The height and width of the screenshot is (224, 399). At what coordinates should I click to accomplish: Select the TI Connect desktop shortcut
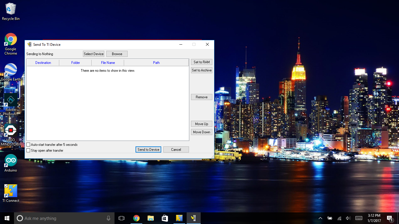11,193
